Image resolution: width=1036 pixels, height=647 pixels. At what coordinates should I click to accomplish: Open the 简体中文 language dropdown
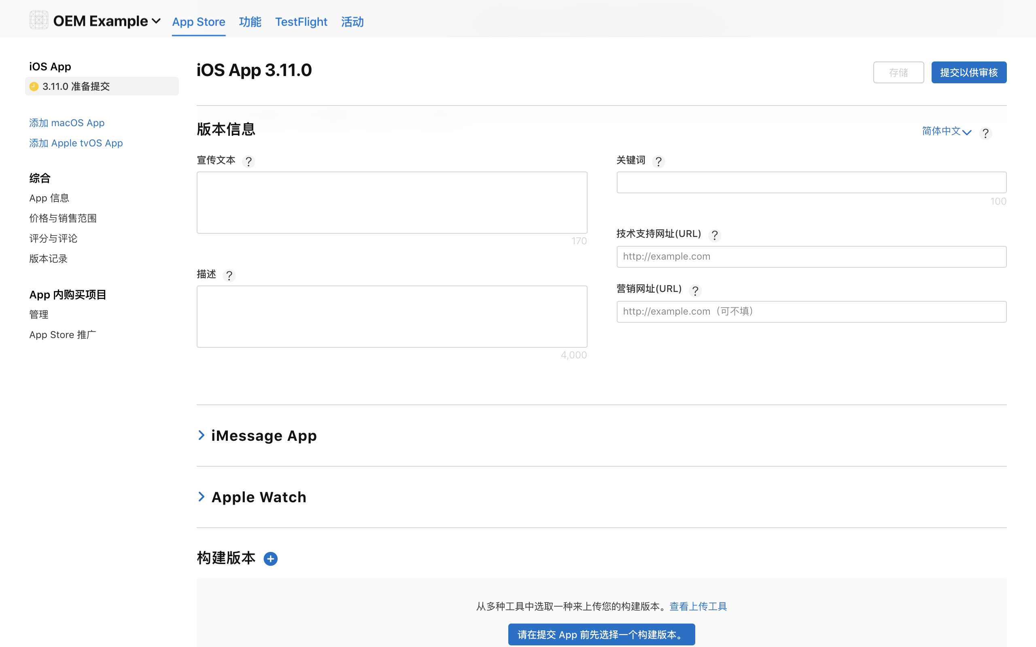point(947,131)
